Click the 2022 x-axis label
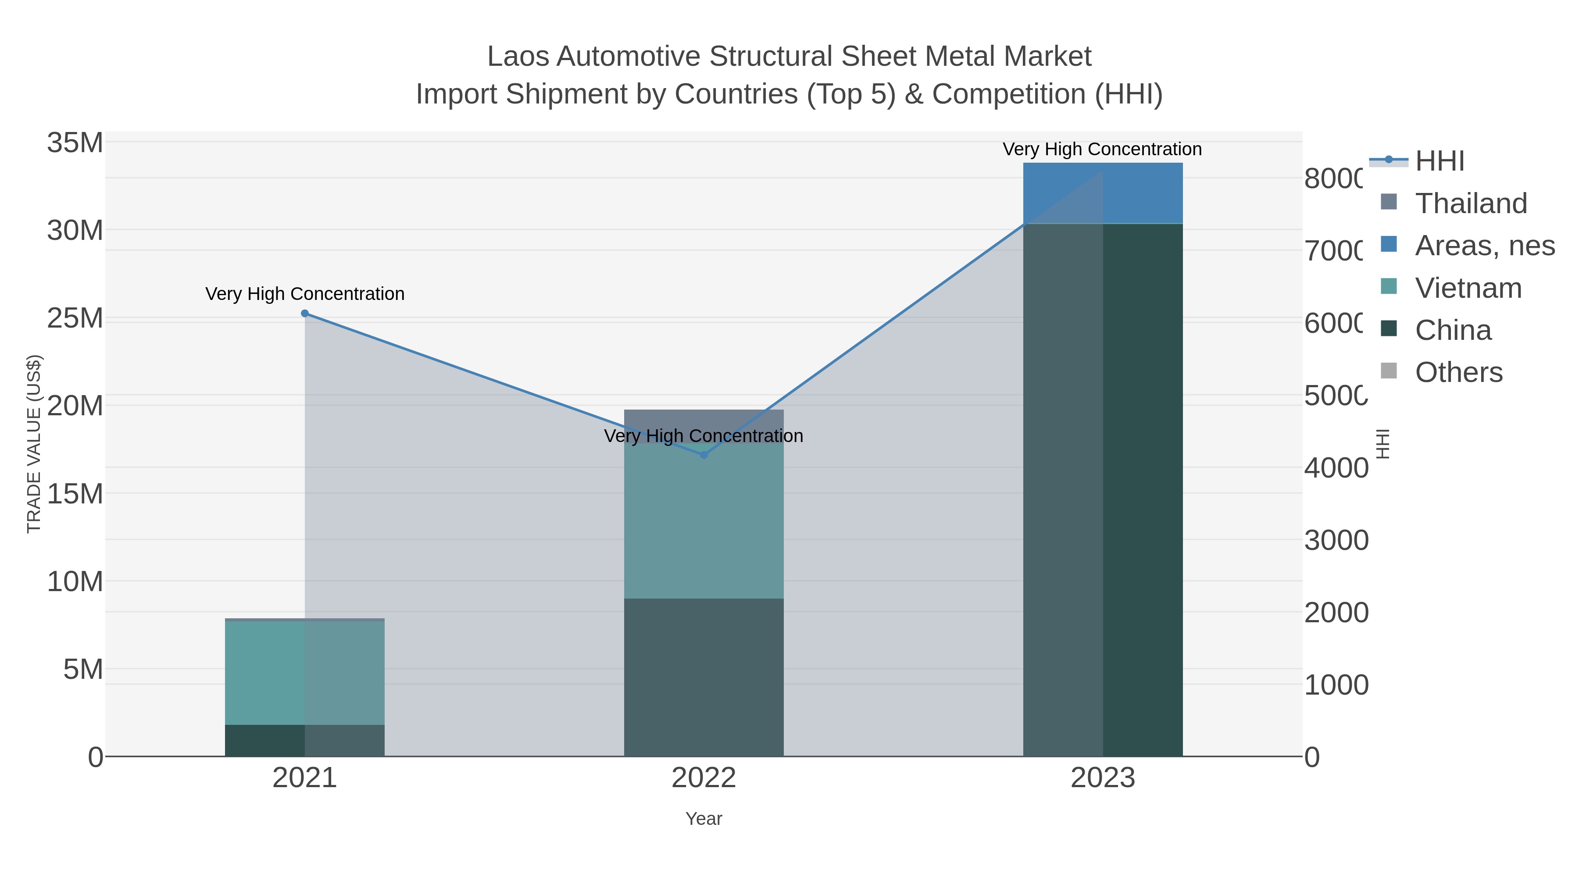 [x=704, y=778]
